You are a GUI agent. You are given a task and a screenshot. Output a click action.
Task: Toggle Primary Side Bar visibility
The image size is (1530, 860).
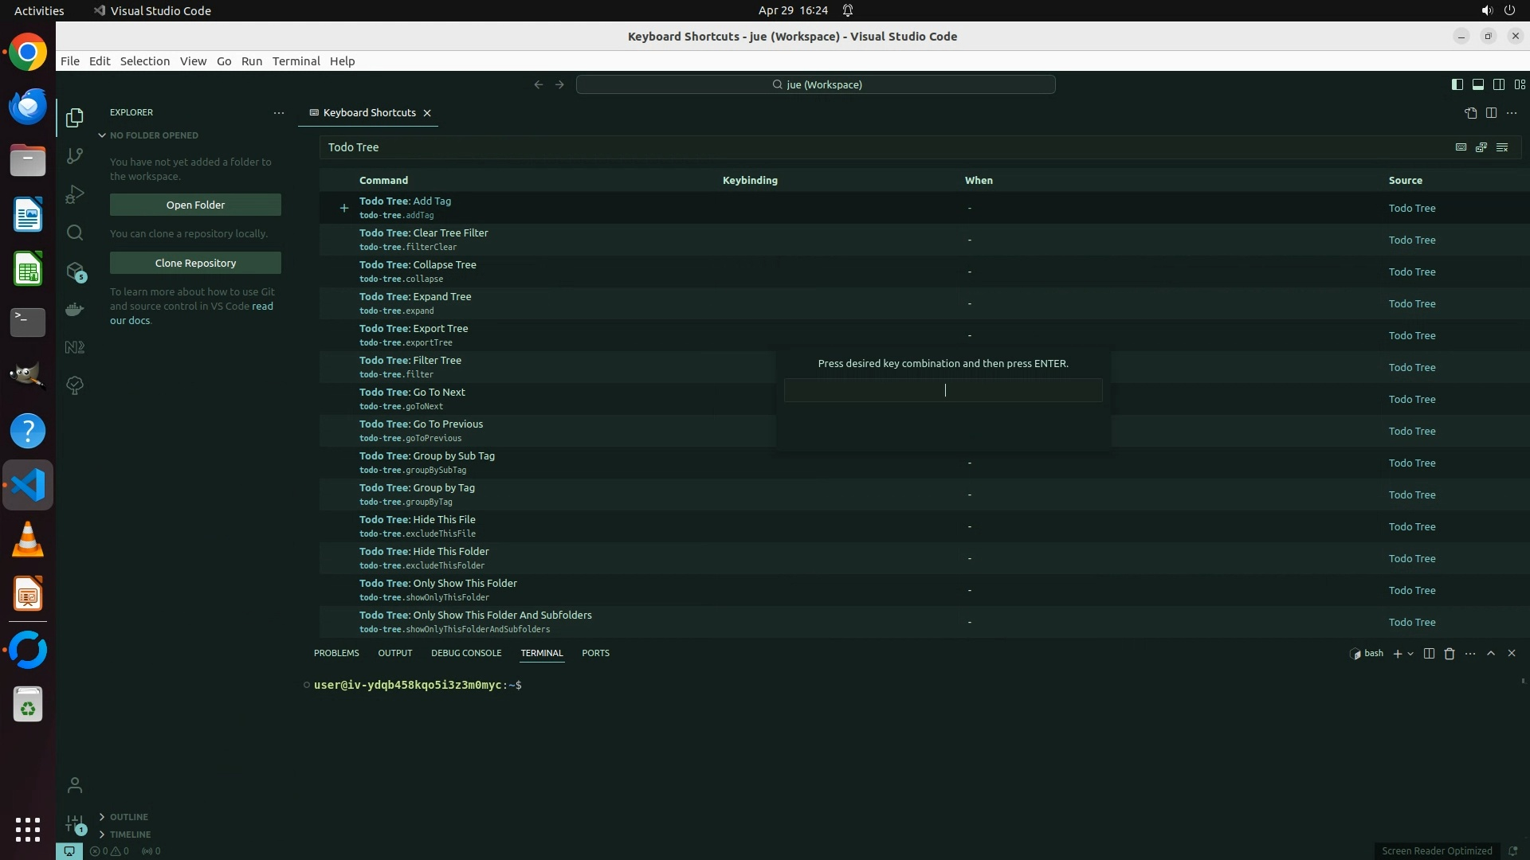[1457, 84]
